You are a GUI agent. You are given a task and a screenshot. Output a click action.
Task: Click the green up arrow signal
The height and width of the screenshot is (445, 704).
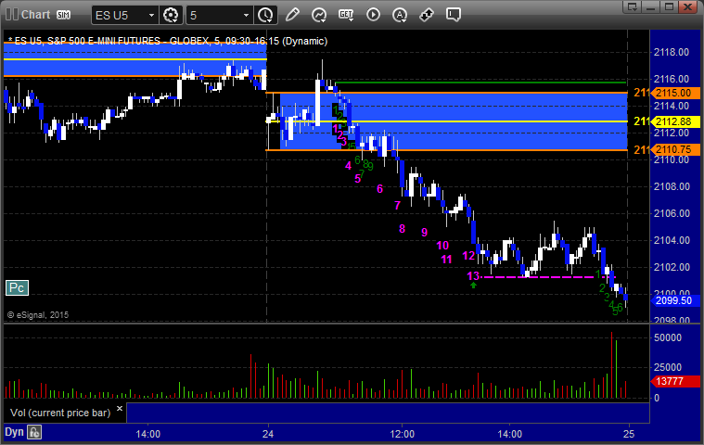pyautogui.click(x=473, y=285)
